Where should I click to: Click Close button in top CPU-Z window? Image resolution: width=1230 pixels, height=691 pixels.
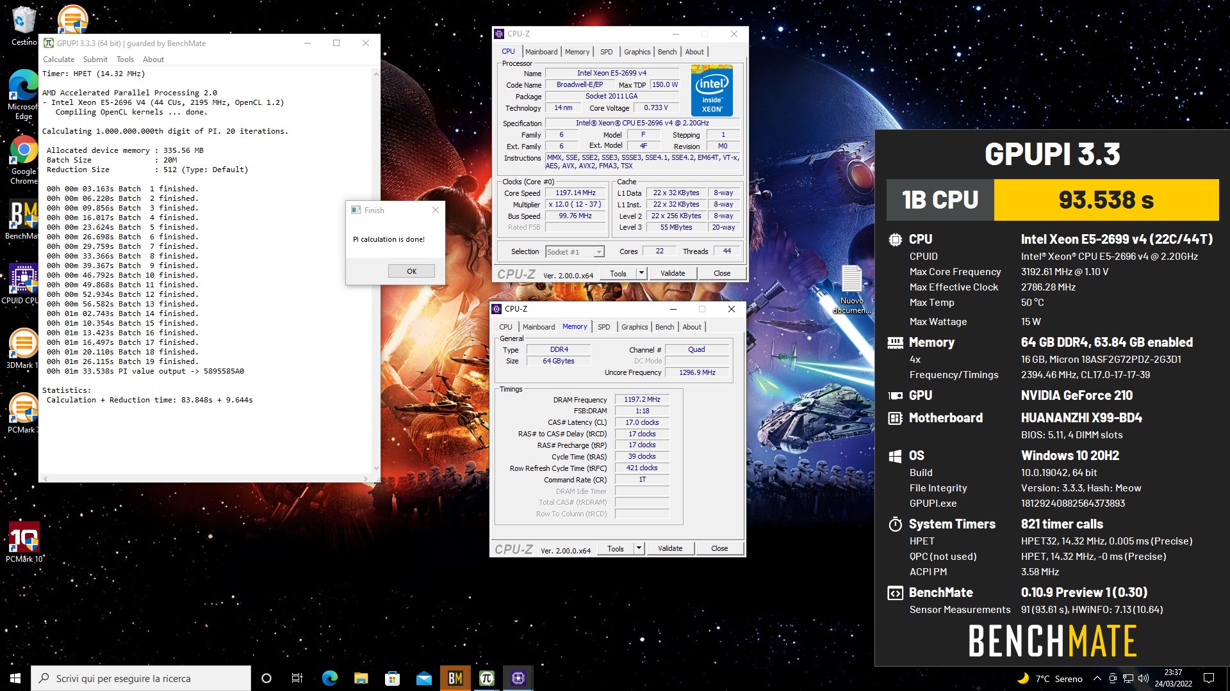[722, 273]
